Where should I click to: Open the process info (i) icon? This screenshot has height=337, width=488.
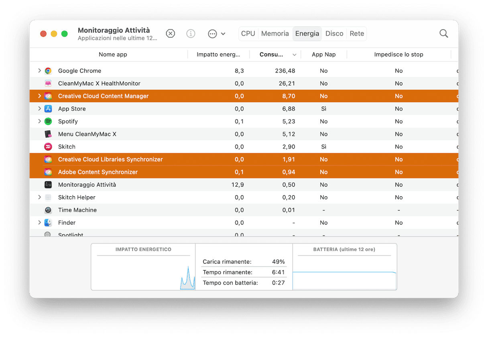tap(191, 34)
